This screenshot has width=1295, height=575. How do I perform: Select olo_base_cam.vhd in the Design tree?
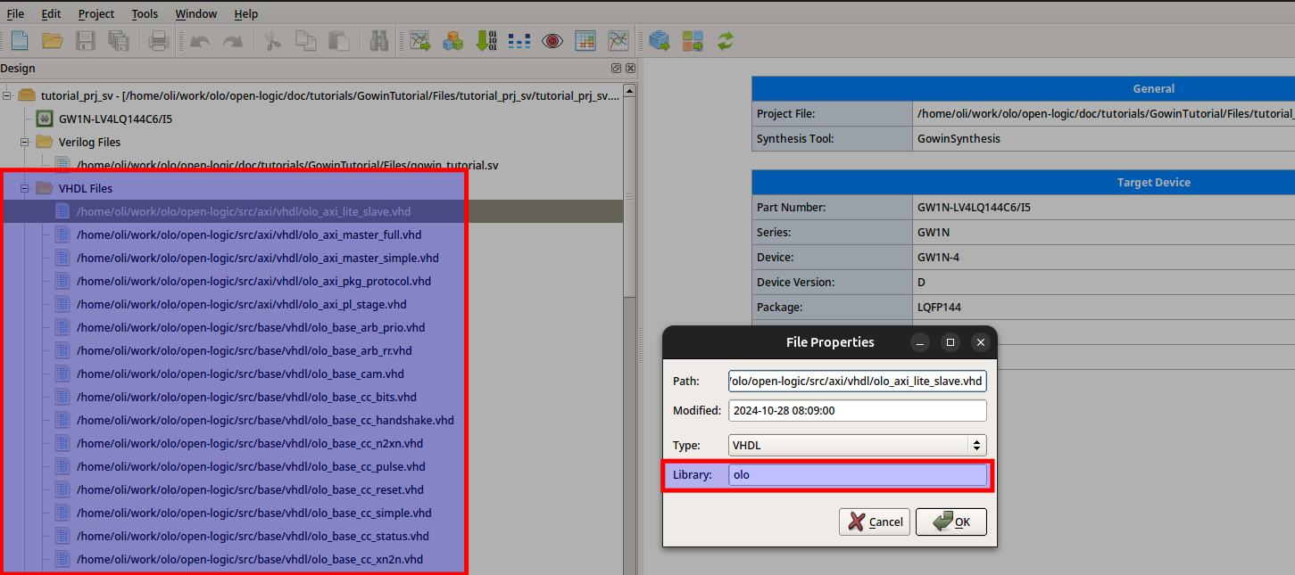(x=240, y=374)
